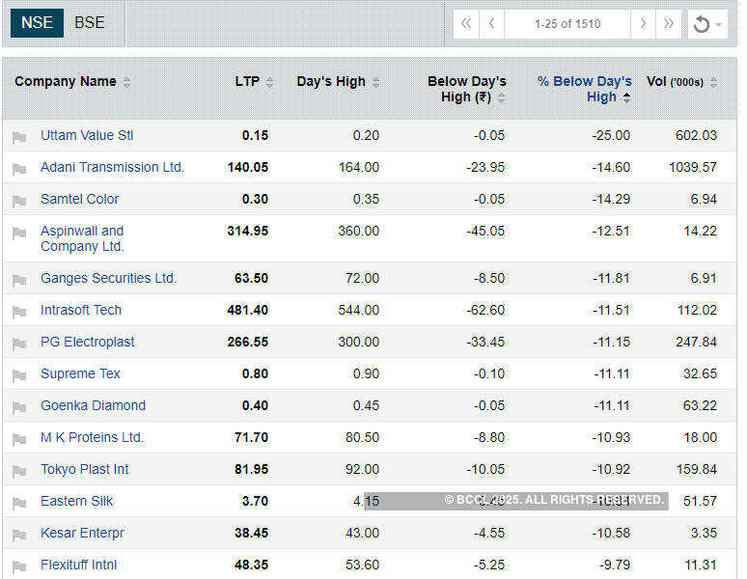Open Samtel Color company link
Image resolution: width=747 pixels, height=579 pixels.
click(x=79, y=199)
